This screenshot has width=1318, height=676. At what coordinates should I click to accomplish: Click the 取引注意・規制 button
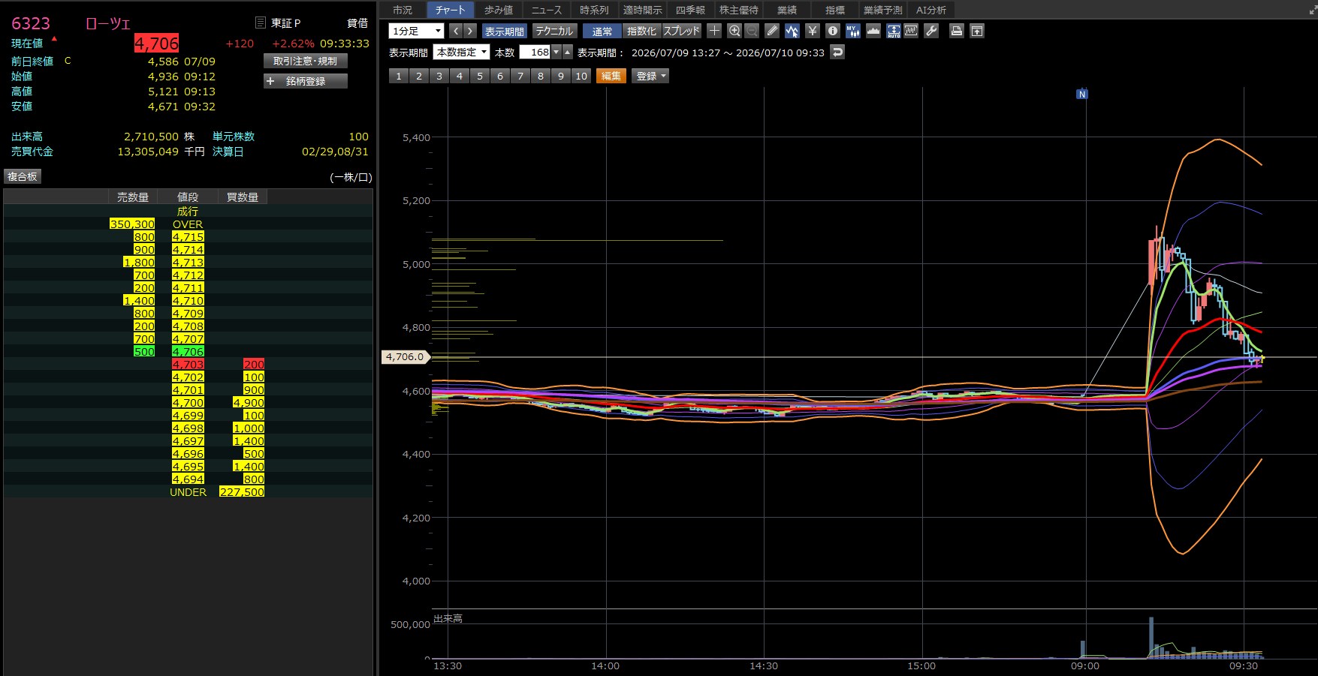click(x=306, y=62)
